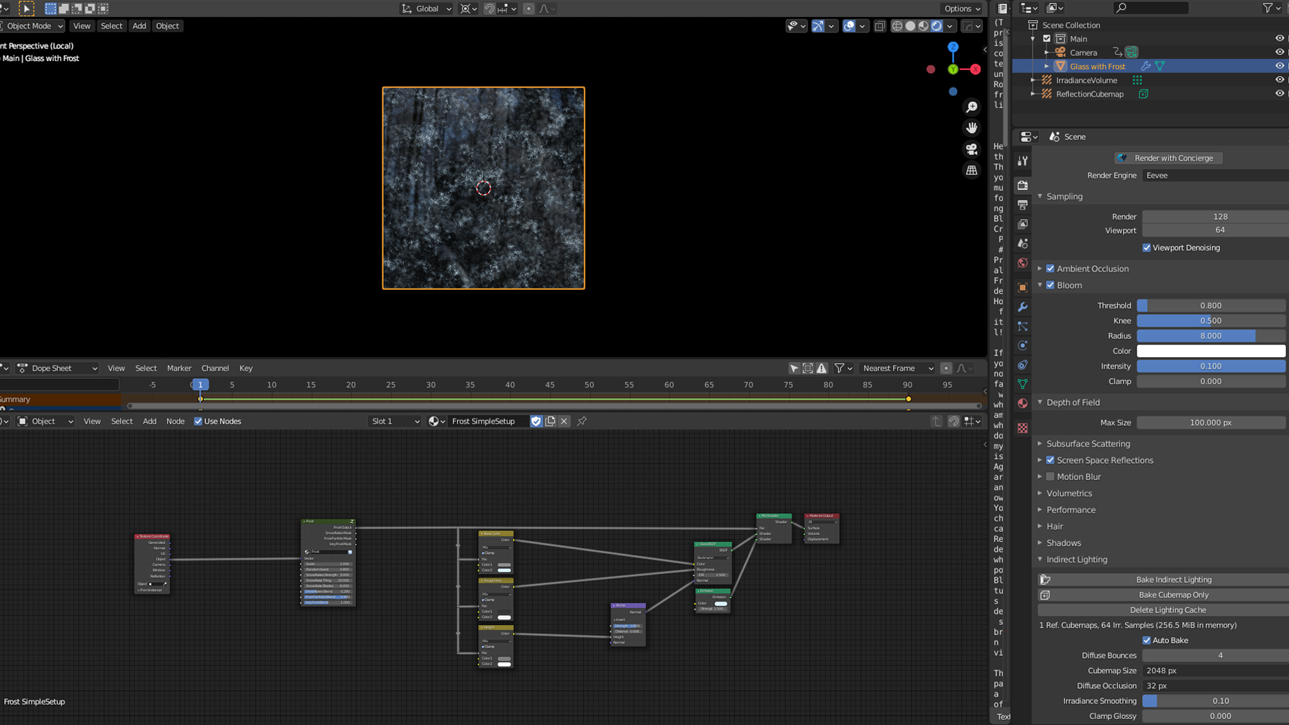Click the white Bloom Color swatch

click(1211, 350)
